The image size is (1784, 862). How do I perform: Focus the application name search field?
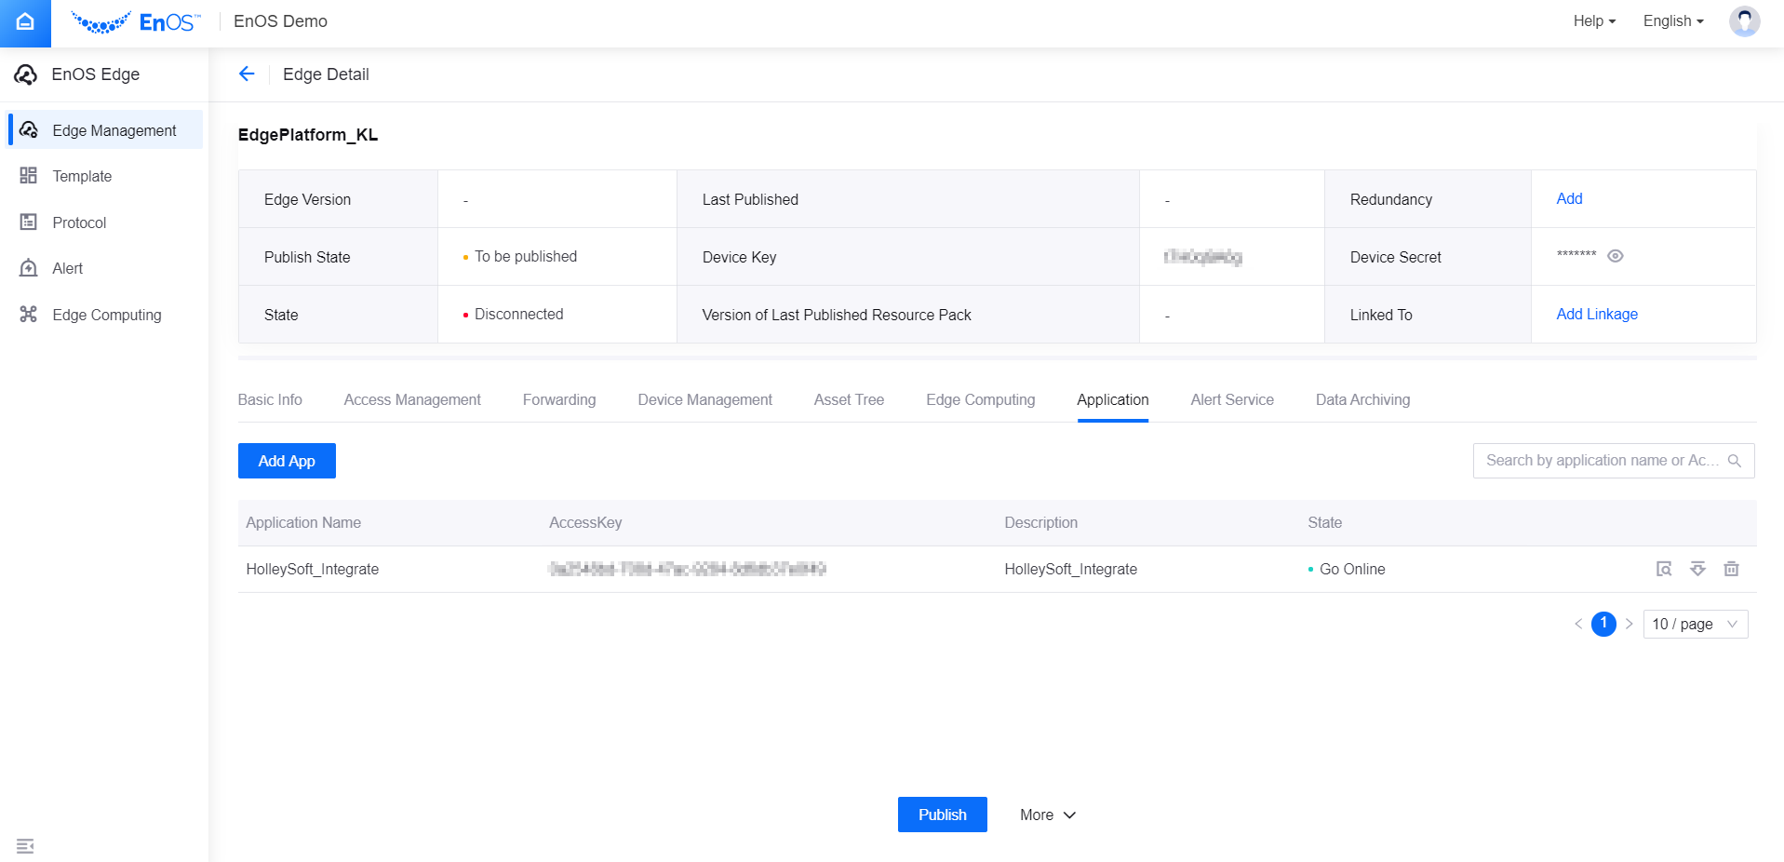(1601, 461)
